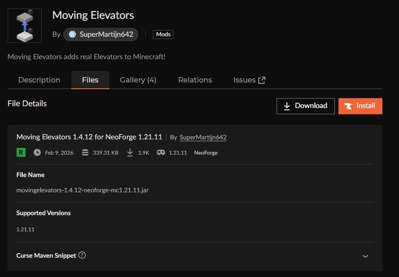Select the Files tab
This screenshot has height=277, width=399.
coord(90,80)
